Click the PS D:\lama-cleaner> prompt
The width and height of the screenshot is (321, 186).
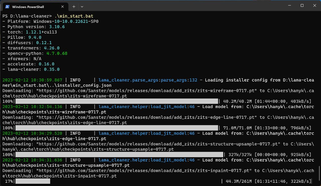click(27, 16)
